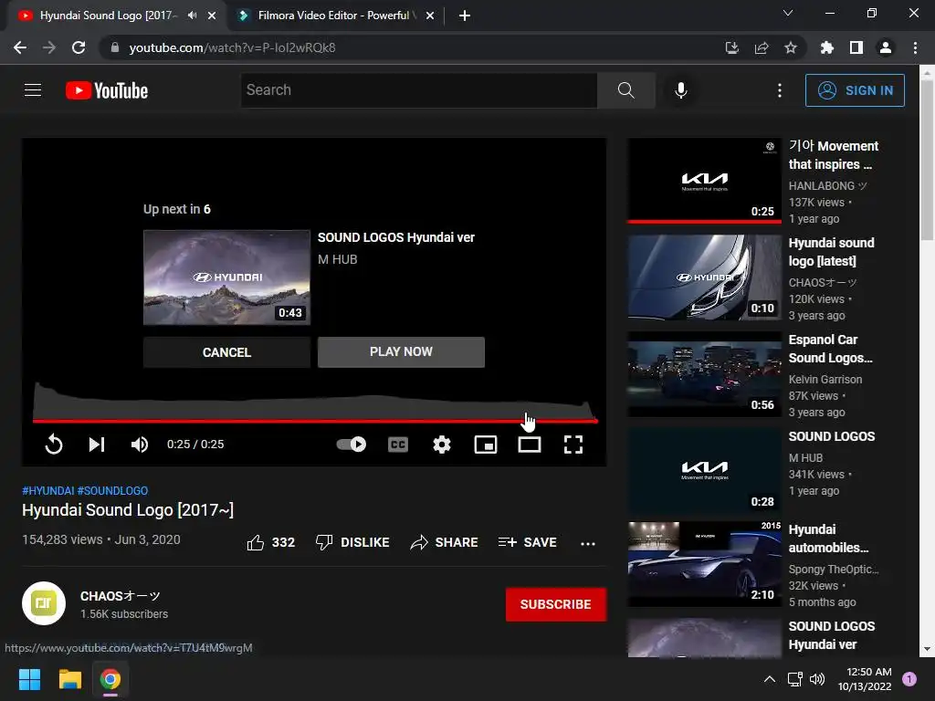Enable miniplayer mode
Image resolution: width=935 pixels, height=701 pixels.
click(486, 445)
